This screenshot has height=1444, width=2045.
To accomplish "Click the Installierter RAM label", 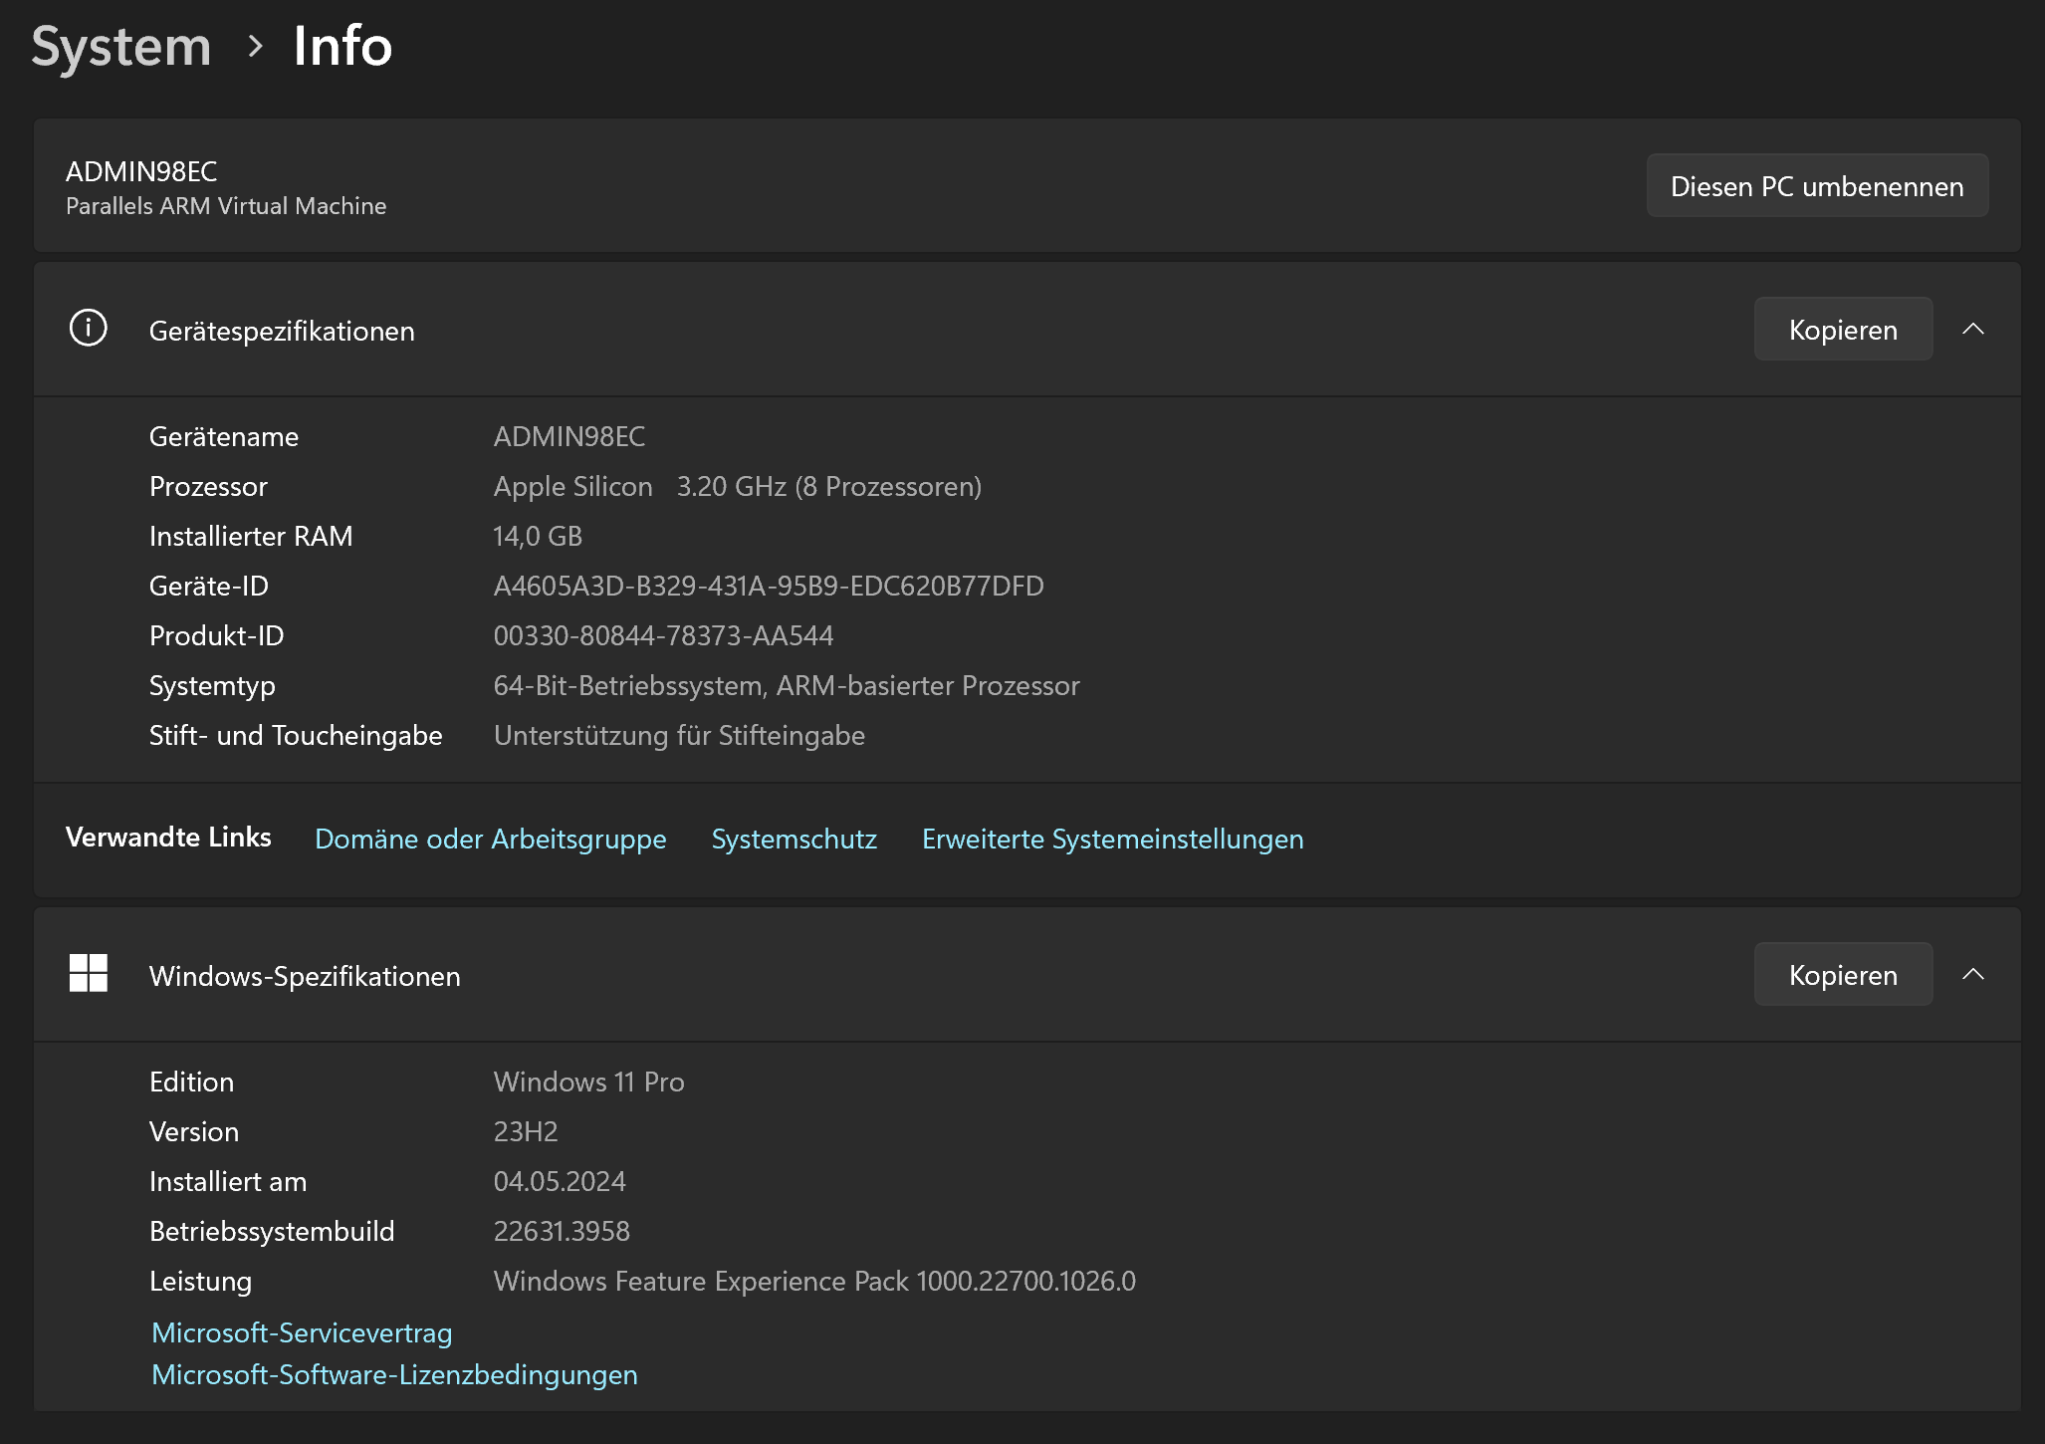I will (251, 536).
